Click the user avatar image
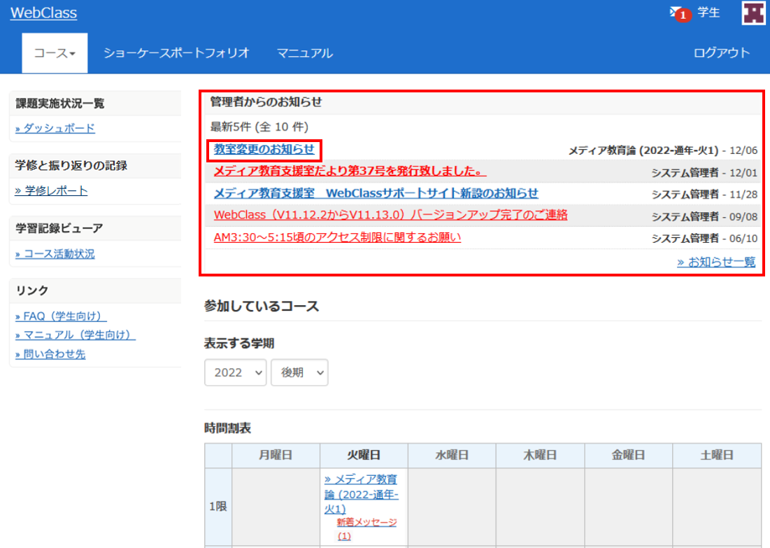 (753, 13)
